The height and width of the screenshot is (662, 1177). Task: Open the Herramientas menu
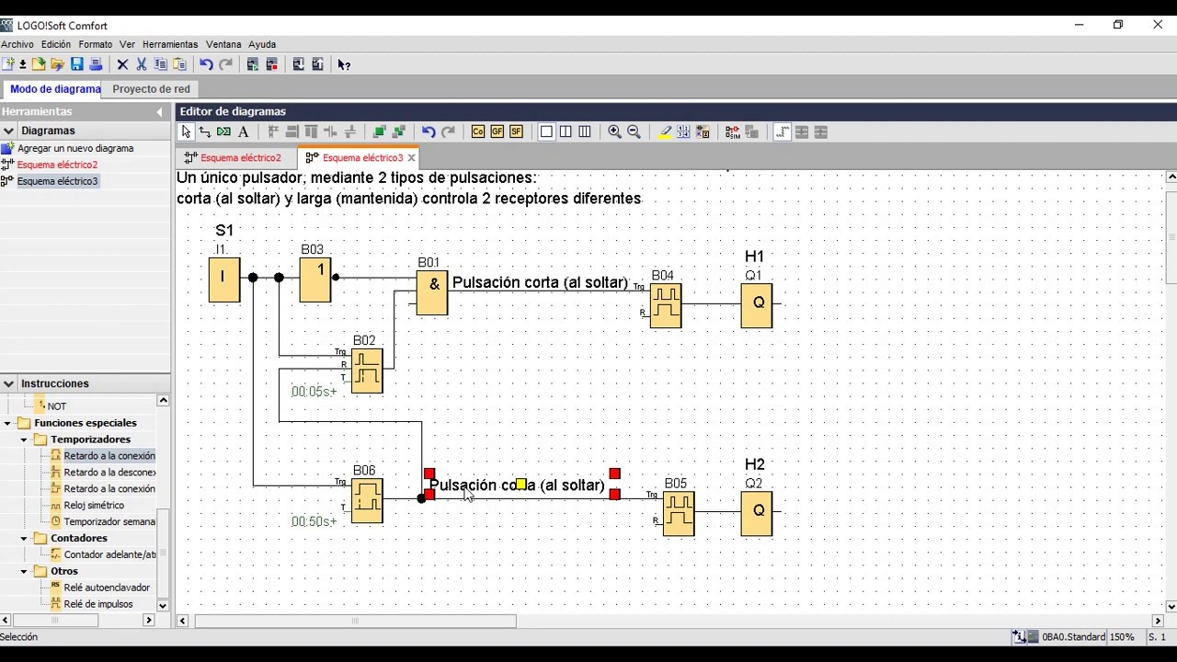(170, 44)
